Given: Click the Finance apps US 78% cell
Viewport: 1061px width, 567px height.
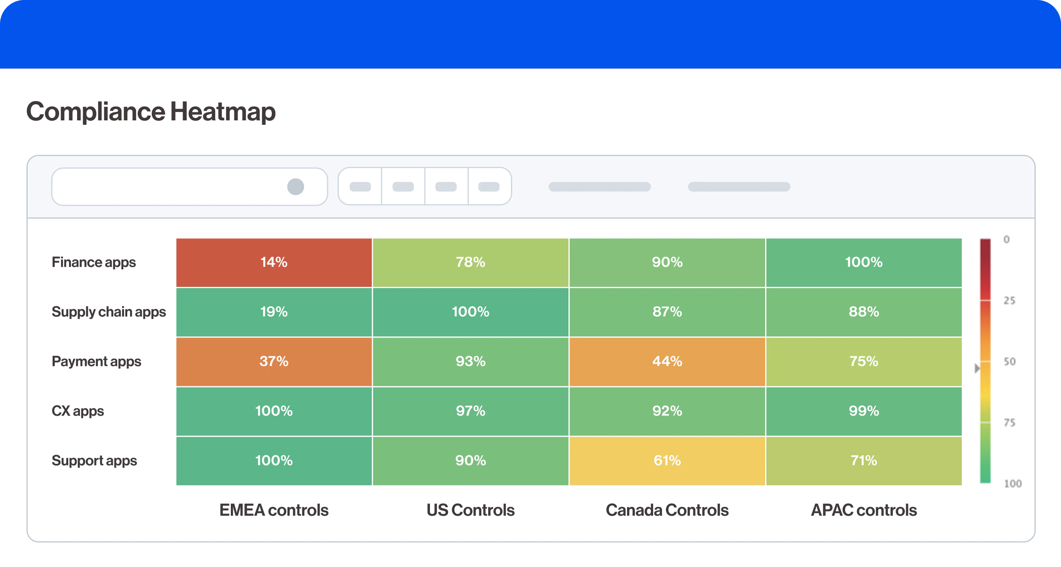Looking at the screenshot, I should pos(470,262).
